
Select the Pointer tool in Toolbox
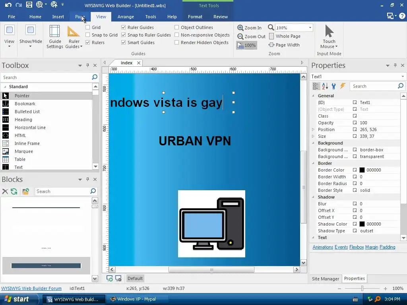[x=47, y=96]
